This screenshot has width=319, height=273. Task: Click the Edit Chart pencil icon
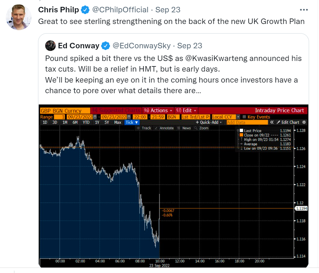[279, 122]
